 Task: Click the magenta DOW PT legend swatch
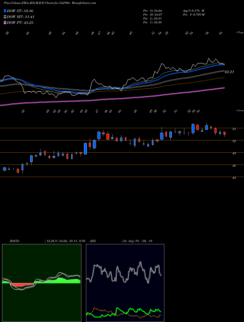[x=5, y=22]
